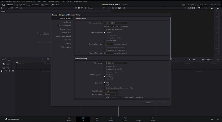Open the Sync Bin panel
The height and width of the screenshot is (122, 222).
[20, 5]
